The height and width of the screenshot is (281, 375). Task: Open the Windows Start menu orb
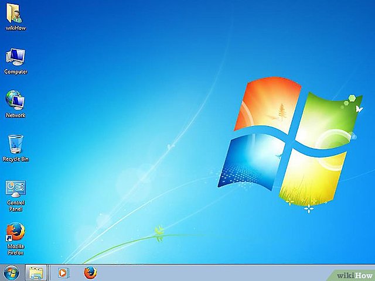click(x=11, y=273)
